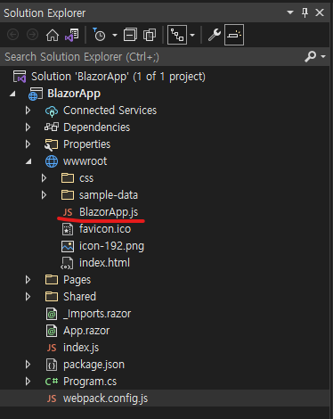333x419 pixels.
Task: Expand the Shared folder
Action: 28,297
